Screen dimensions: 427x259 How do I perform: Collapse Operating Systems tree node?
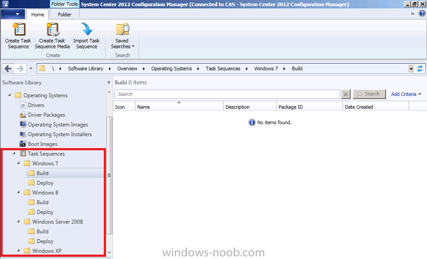point(10,95)
